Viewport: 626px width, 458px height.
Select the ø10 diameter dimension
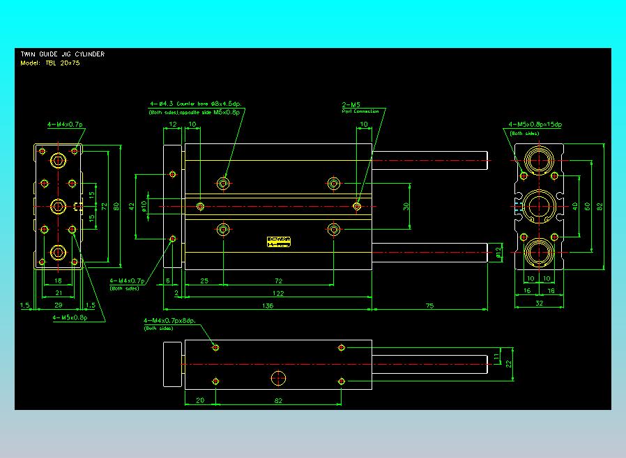(x=144, y=206)
